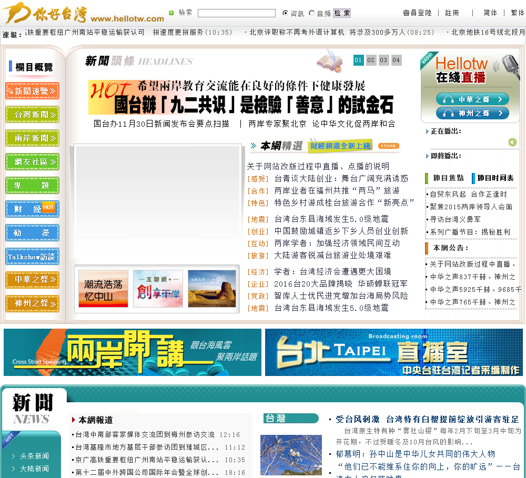Select the 音頻 search radio button
Screen dimensions: 526x478
(x=311, y=13)
